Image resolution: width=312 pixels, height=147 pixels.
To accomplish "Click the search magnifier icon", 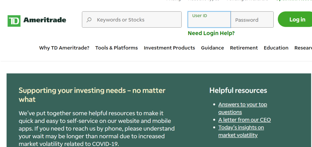I will coord(89,20).
